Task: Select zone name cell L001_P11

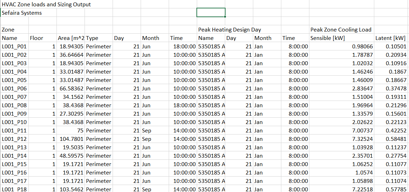Action: 15,130
